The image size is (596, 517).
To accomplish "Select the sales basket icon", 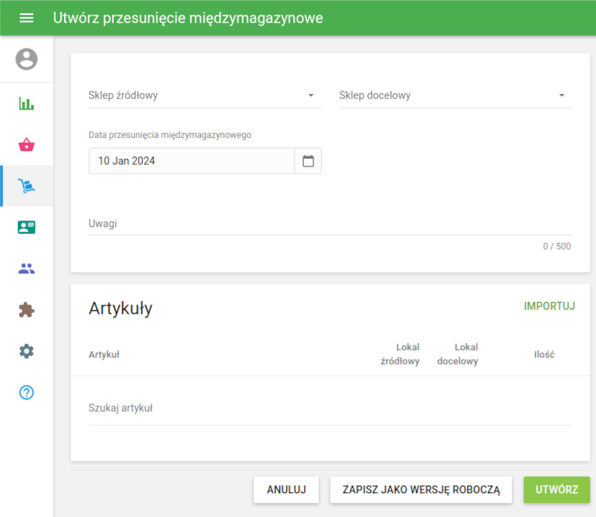I will tap(27, 145).
